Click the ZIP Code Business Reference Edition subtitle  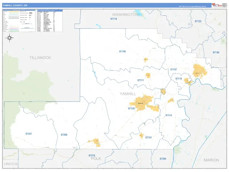point(193,6)
